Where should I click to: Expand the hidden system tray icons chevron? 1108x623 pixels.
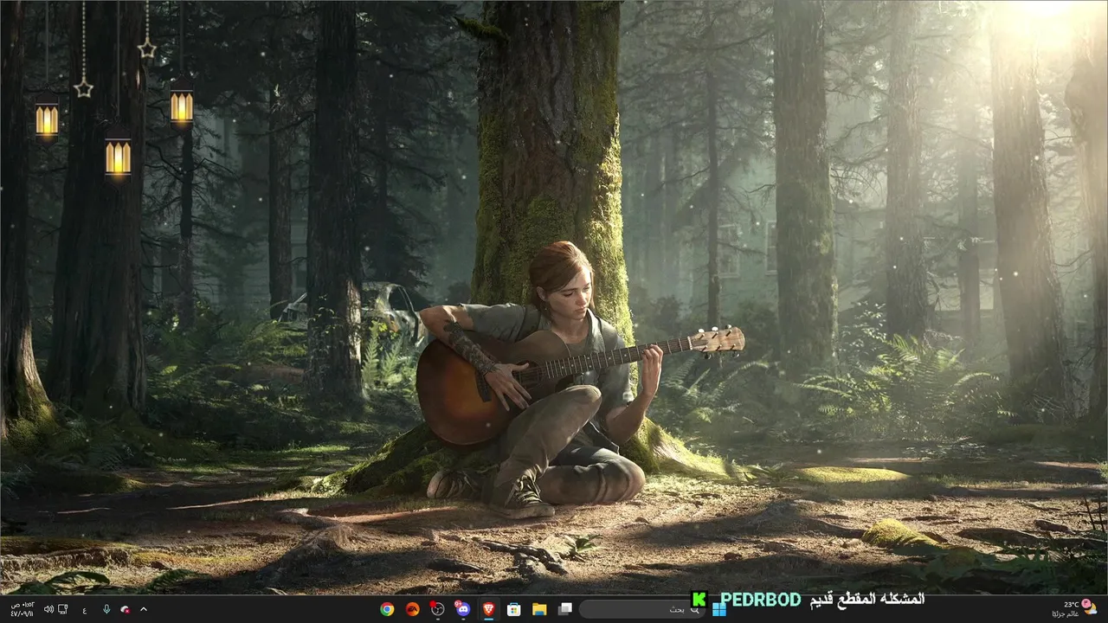[144, 609]
